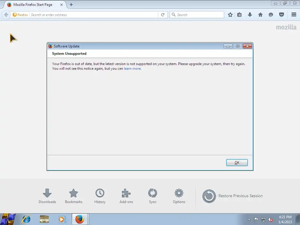Go to the Home page icon
The image size is (300, 225).
point(260,15)
